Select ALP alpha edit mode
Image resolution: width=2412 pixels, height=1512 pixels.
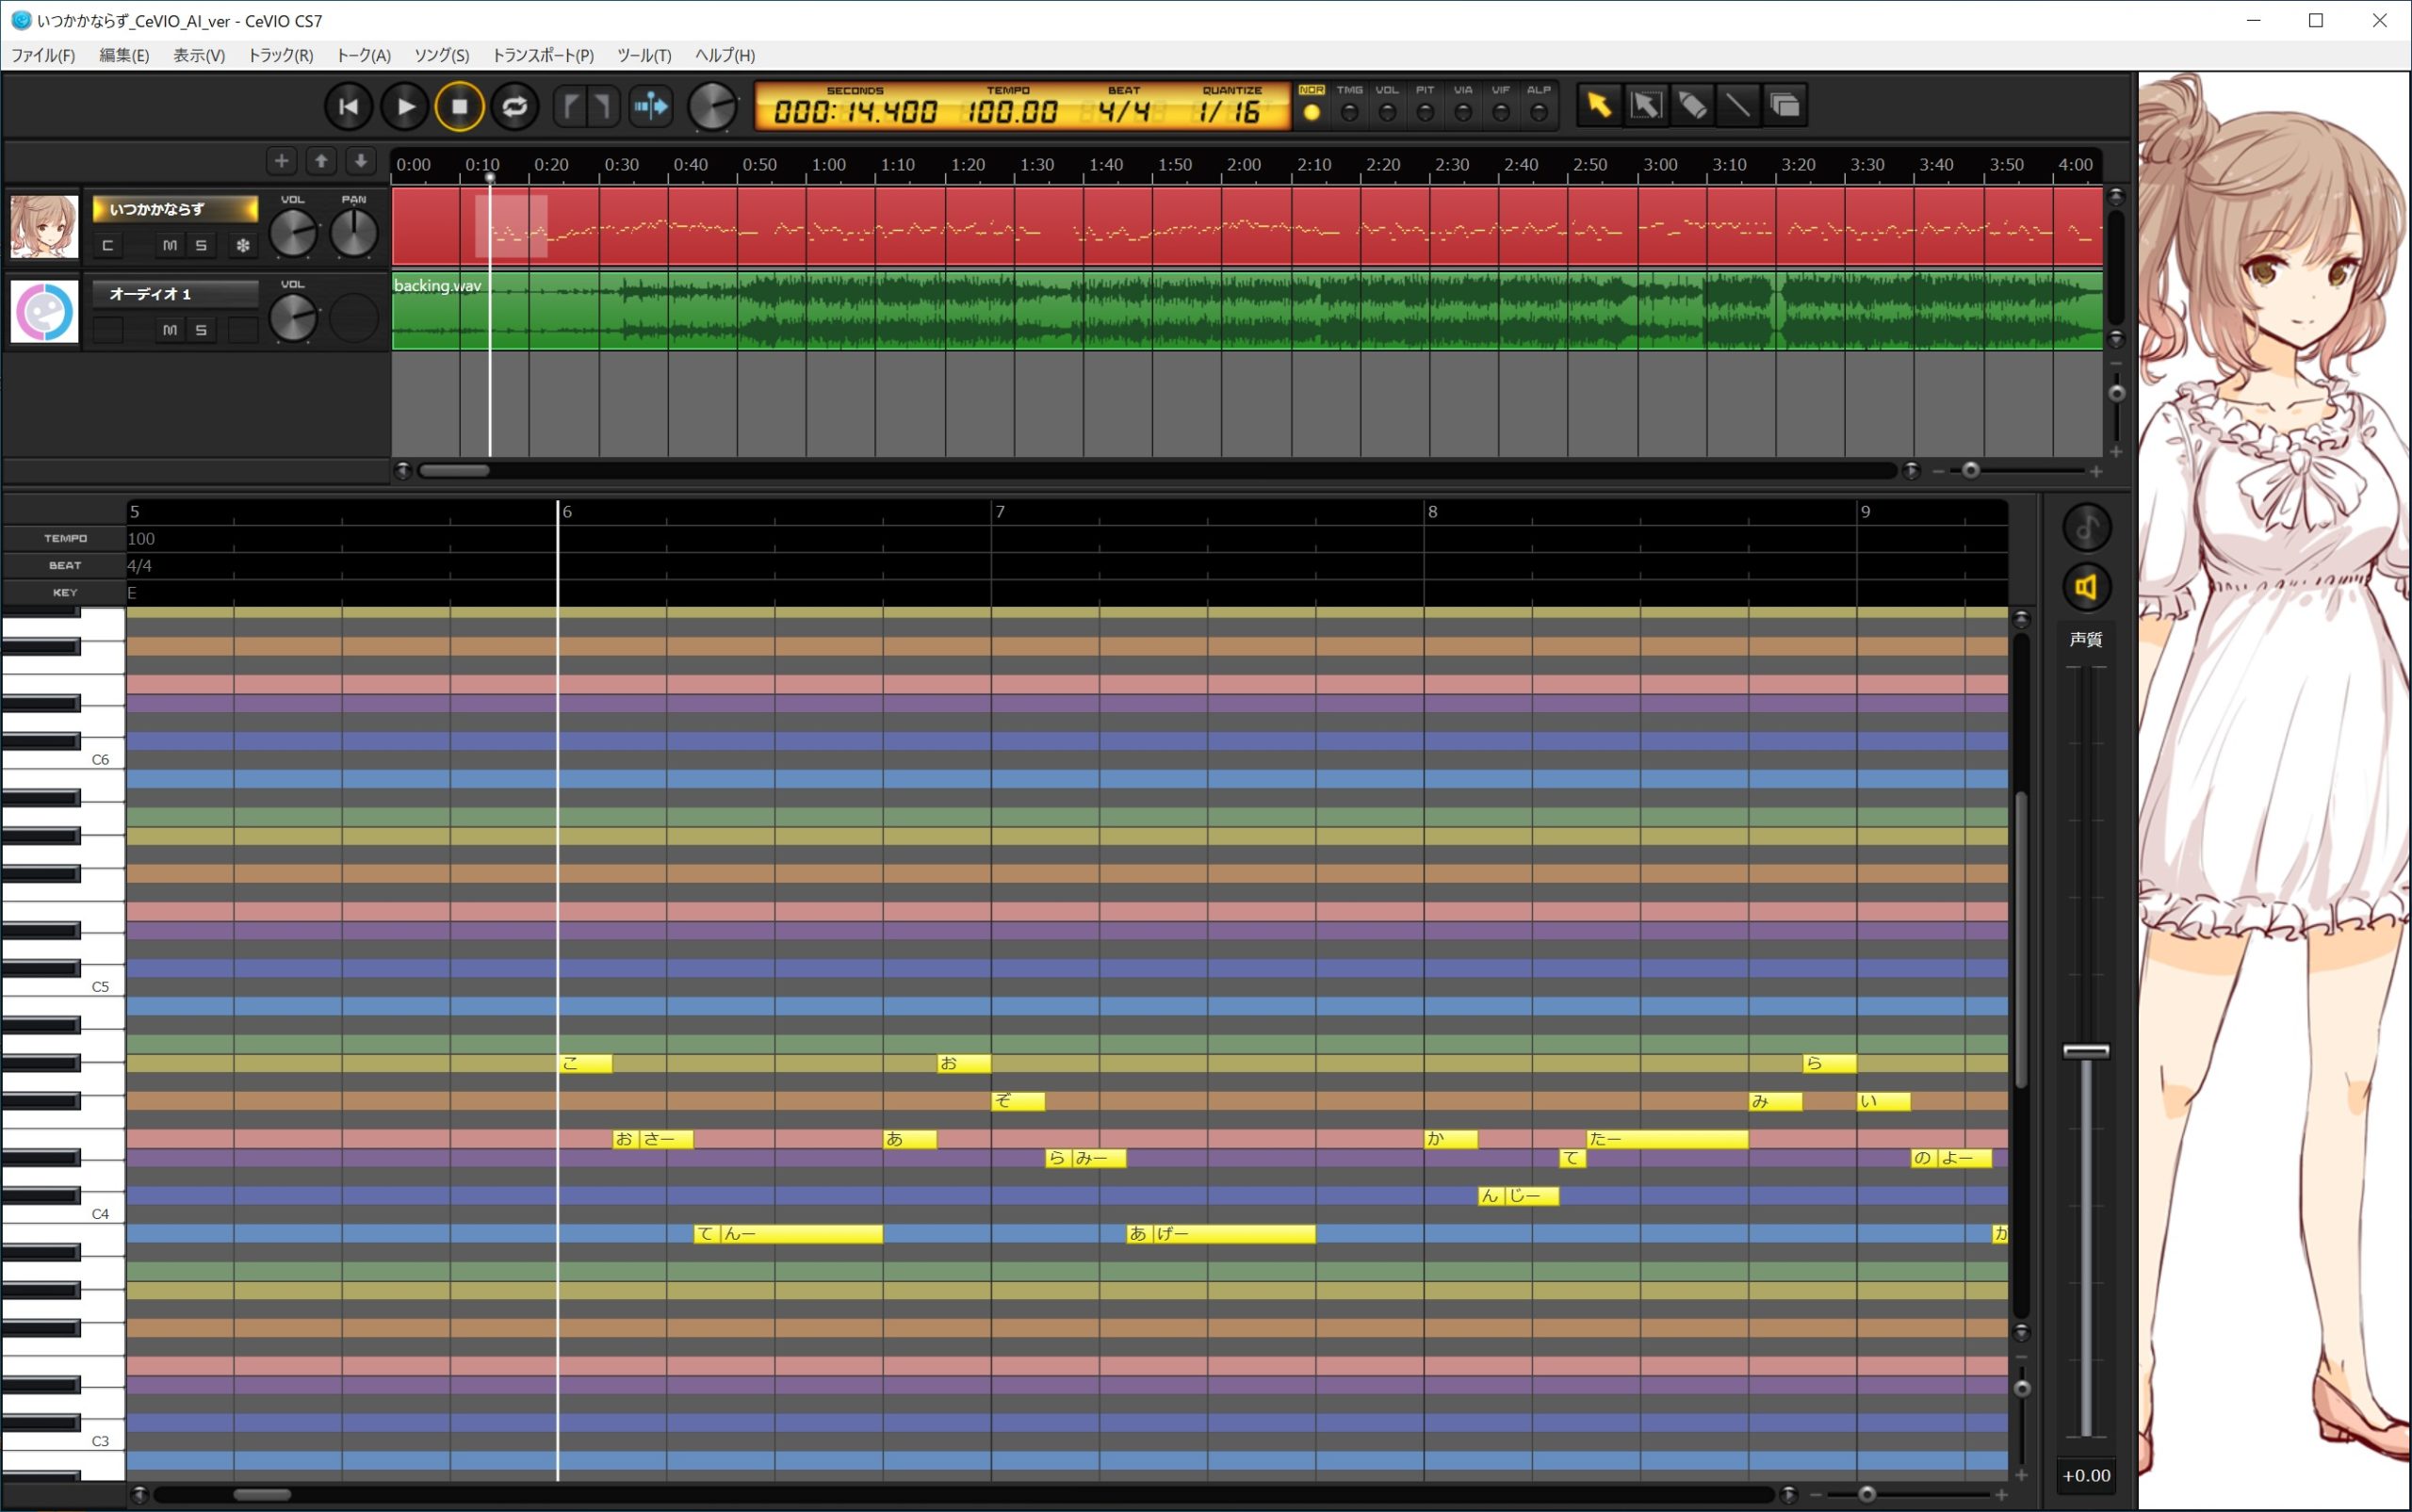coord(1539,106)
